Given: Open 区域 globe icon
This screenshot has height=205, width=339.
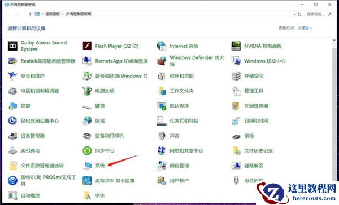Looking at the screenshot, I should [87, 121].
